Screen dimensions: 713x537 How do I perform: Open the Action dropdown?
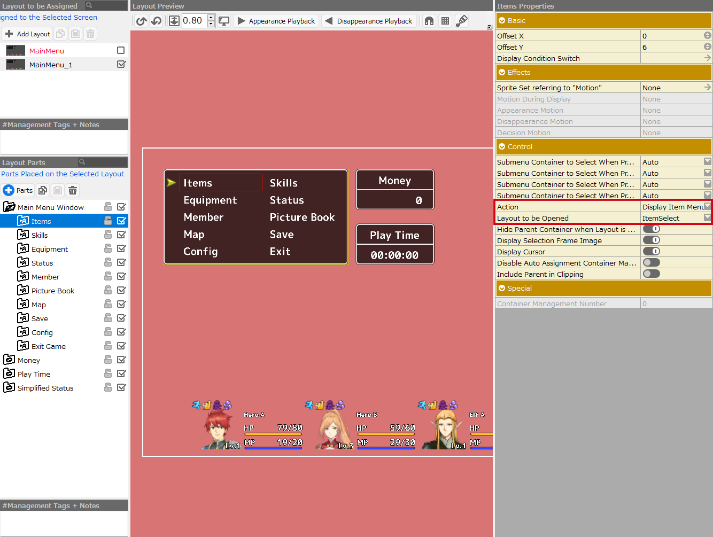point(707,207)
